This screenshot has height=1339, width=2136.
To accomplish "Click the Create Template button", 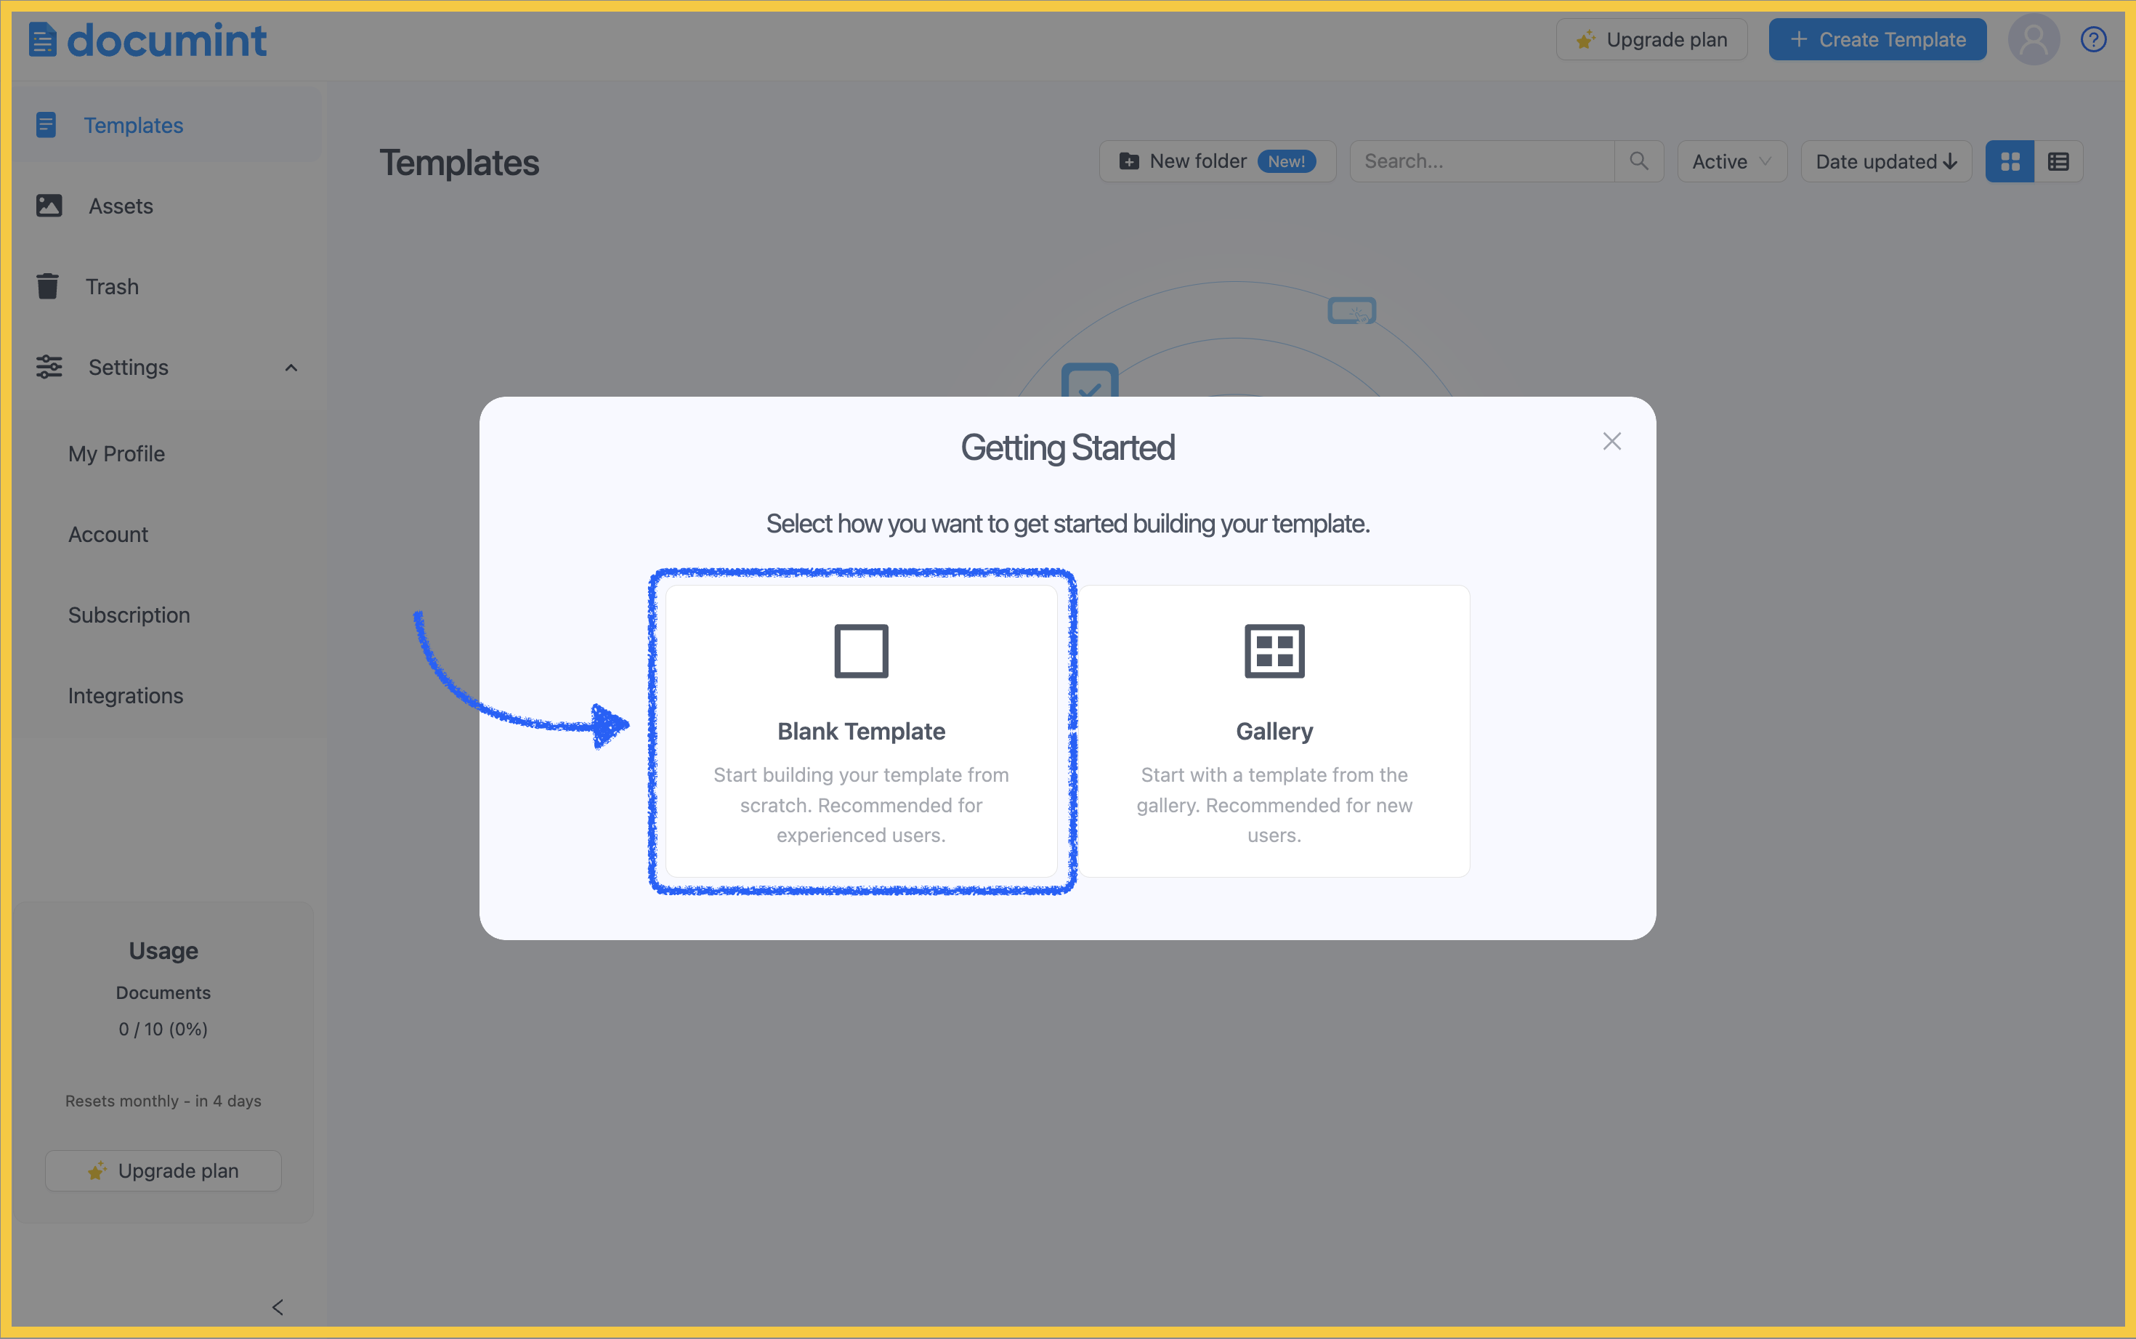I will 1877,40.
